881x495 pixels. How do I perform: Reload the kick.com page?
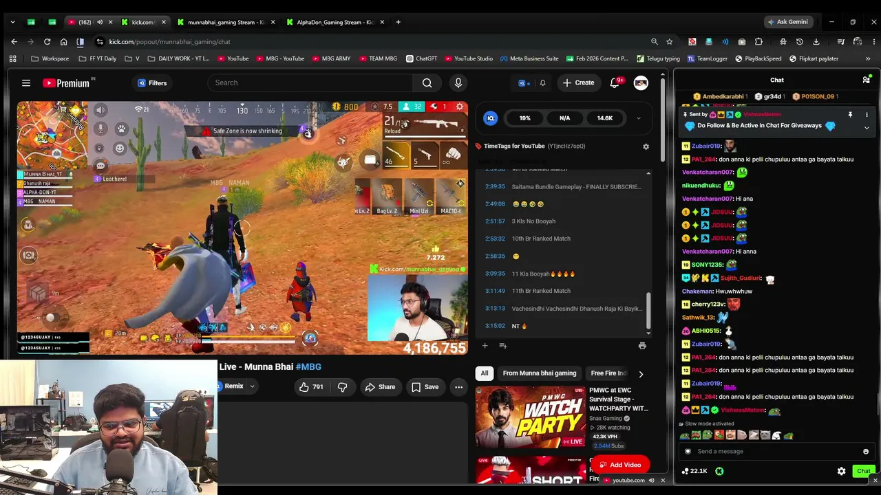47,42
